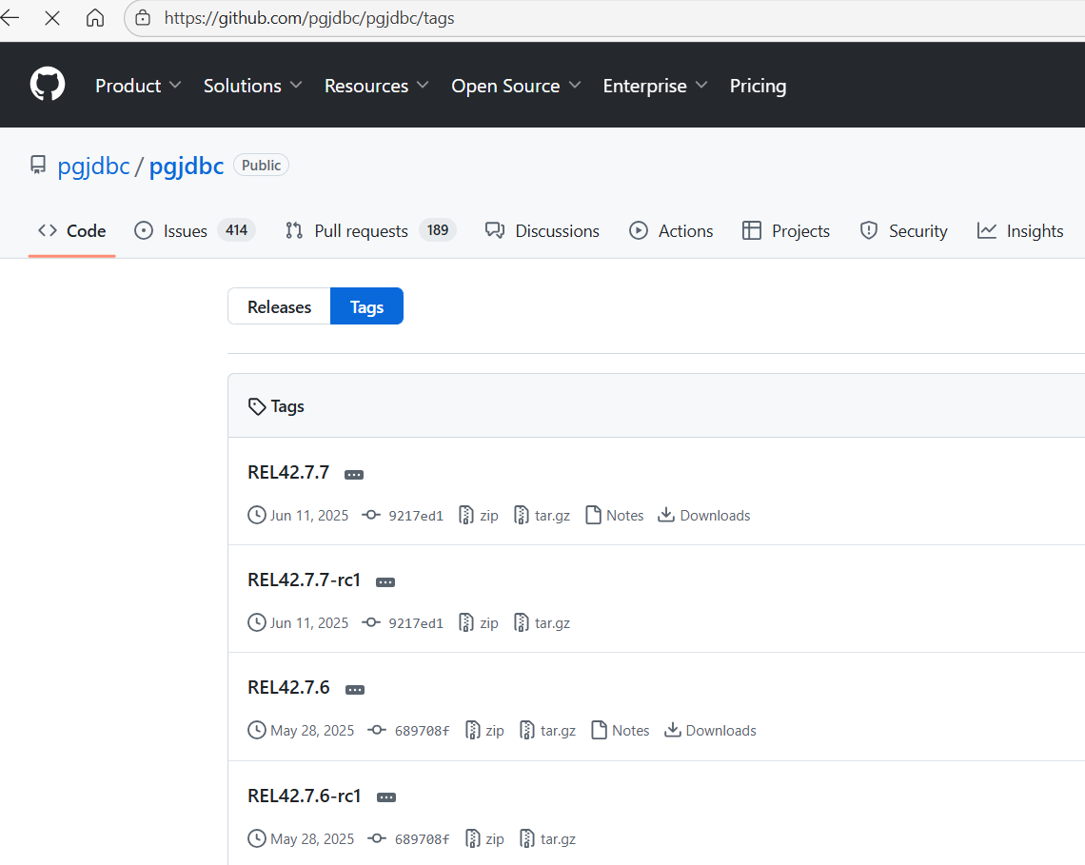Click the Public repository badge
Image resolution: width=1085 pixels, height=865 pixels.
pos(261,166)
